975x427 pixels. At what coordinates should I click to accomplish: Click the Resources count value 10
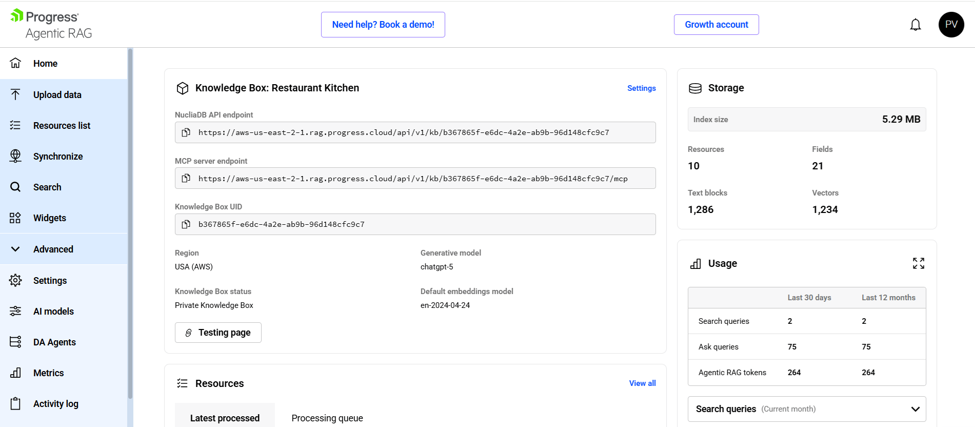[x=693, y=166]
